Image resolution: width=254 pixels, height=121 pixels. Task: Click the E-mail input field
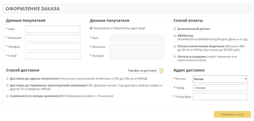coord(53,56)
